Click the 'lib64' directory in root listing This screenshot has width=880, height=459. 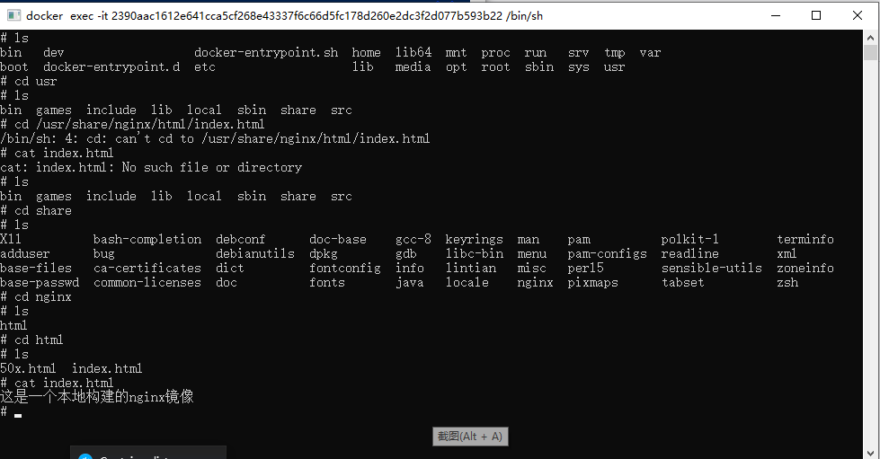[x=413, y=53]
